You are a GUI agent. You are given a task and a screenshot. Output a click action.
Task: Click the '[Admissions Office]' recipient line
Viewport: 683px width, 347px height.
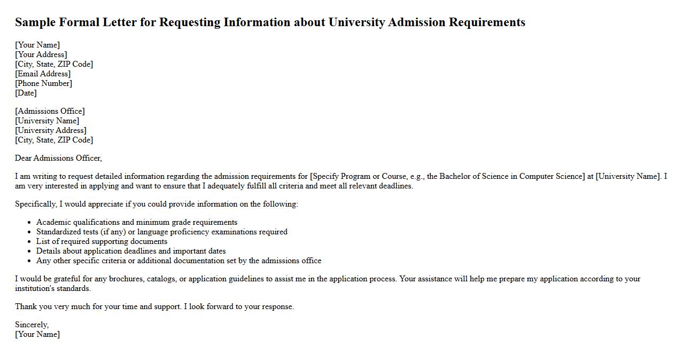coord(50,111)
